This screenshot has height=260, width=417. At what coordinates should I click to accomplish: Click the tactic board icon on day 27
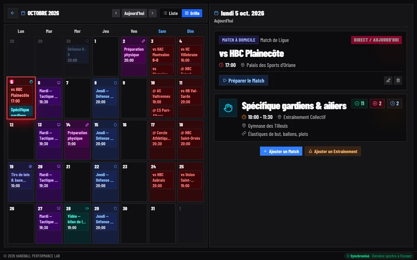pyautogui.click(x=59, y=208)
